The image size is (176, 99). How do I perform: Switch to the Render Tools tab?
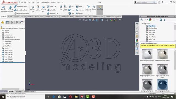click(39, 17)
